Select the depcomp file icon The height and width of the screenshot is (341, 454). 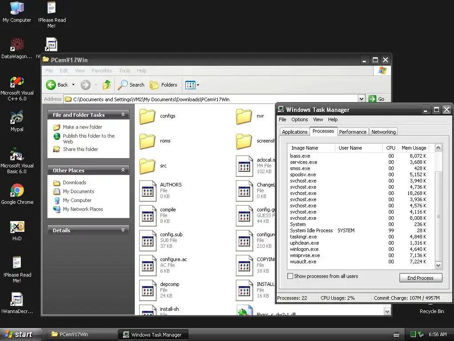pos(148,290)
